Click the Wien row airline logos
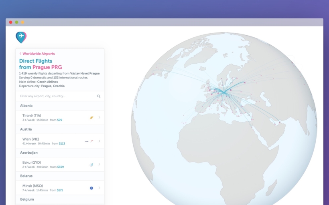The height and width of the screenshot is (205, 329). coord(89,141)
